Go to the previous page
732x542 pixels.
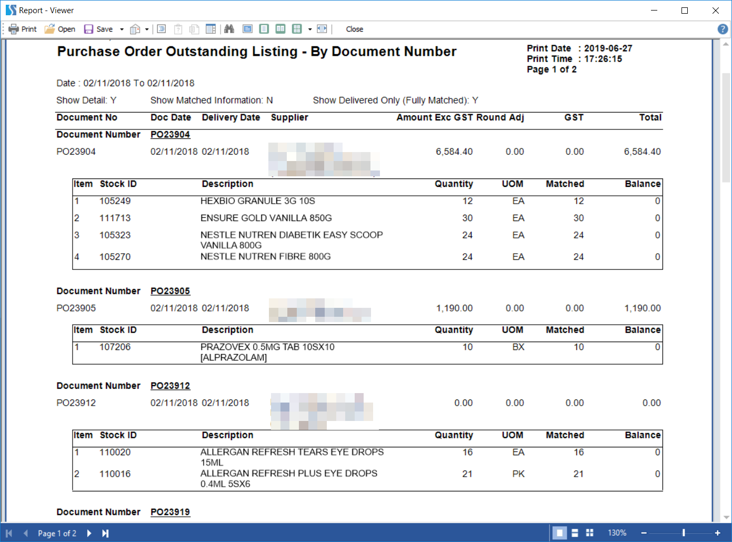25,533
